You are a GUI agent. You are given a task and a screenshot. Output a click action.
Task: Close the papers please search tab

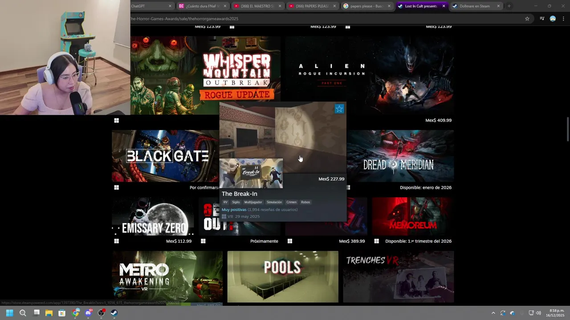tap(389, 6)
